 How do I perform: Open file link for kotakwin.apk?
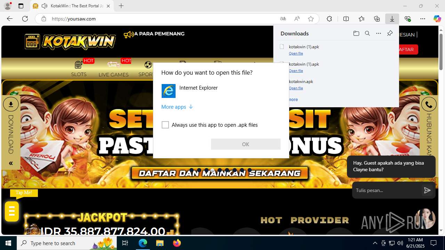[x=296, y=88]
